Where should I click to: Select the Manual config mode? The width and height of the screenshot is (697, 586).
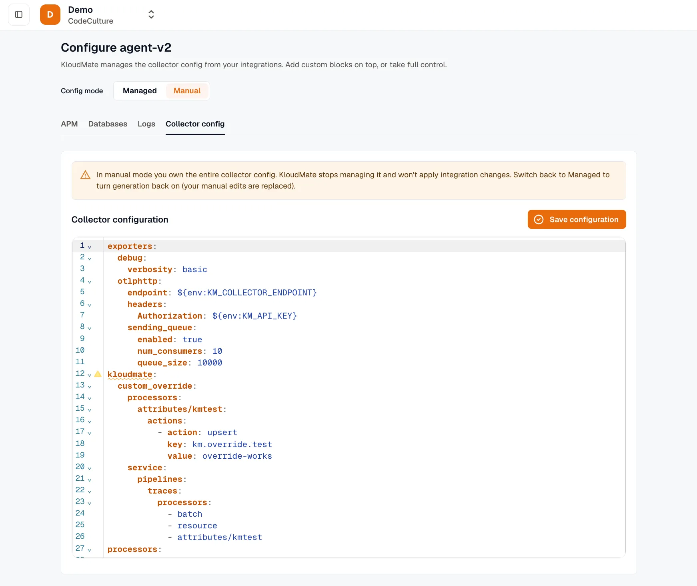coord(187,91)
